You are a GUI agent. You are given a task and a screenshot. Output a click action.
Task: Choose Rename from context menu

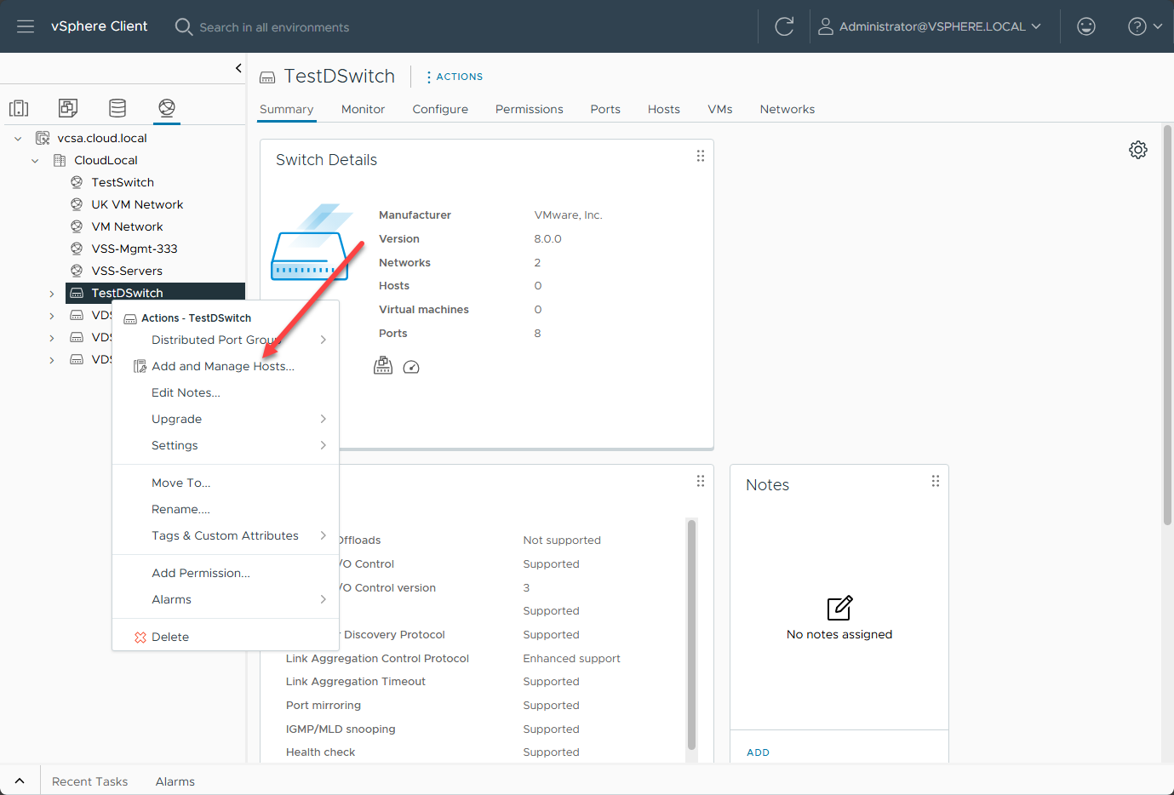226,509
